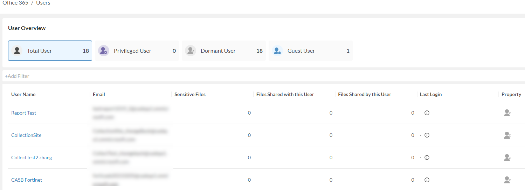525x190 pixels.
Task: Open the CollectionSite user link
Action: [x=26, y=135]
